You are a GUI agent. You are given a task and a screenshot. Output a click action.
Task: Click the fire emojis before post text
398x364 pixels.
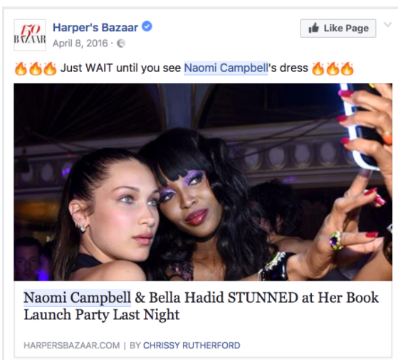[x=36, y=68]
